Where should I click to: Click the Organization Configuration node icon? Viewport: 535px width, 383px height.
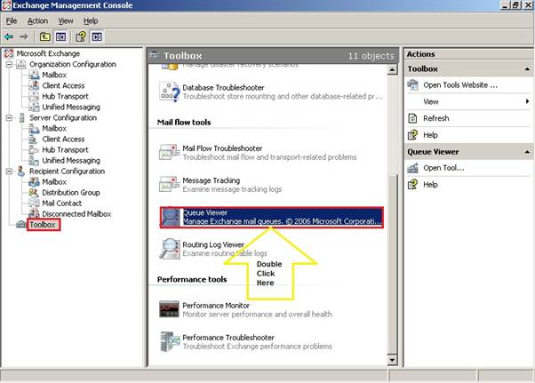point(21,64)
